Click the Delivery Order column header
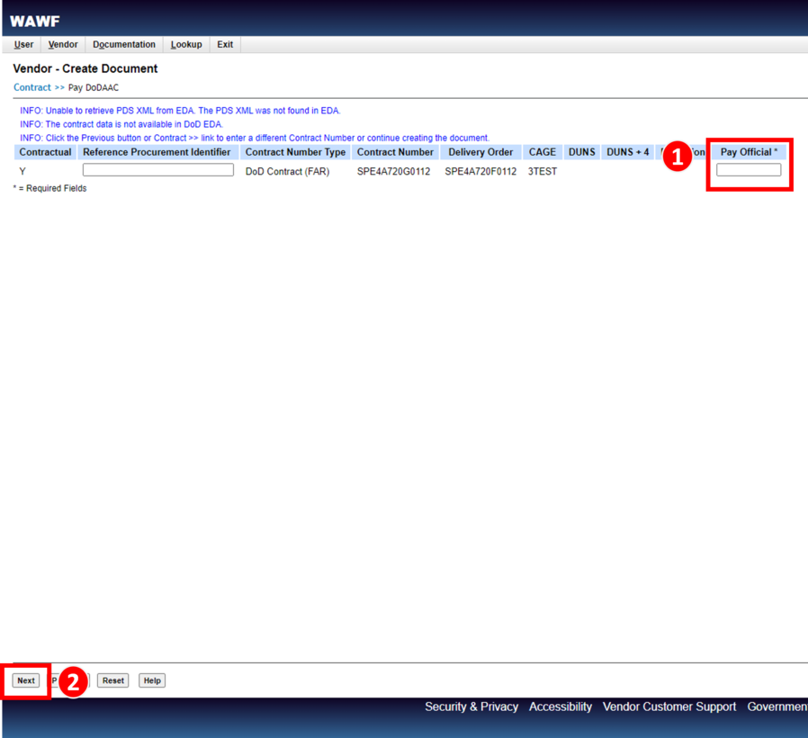This screenshot has height=738, width=808. click(x=480, y=152)
